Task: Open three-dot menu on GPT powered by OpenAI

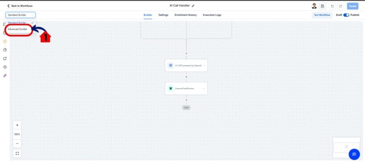Action: pyautogui.click(x=204, y=65)
